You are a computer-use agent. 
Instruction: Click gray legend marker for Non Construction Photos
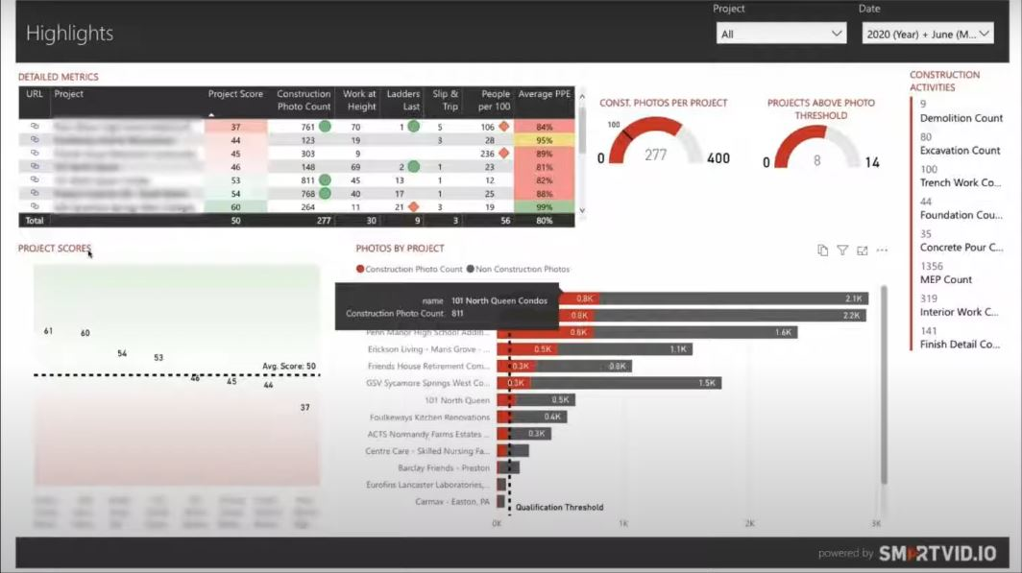coord(470,269)
